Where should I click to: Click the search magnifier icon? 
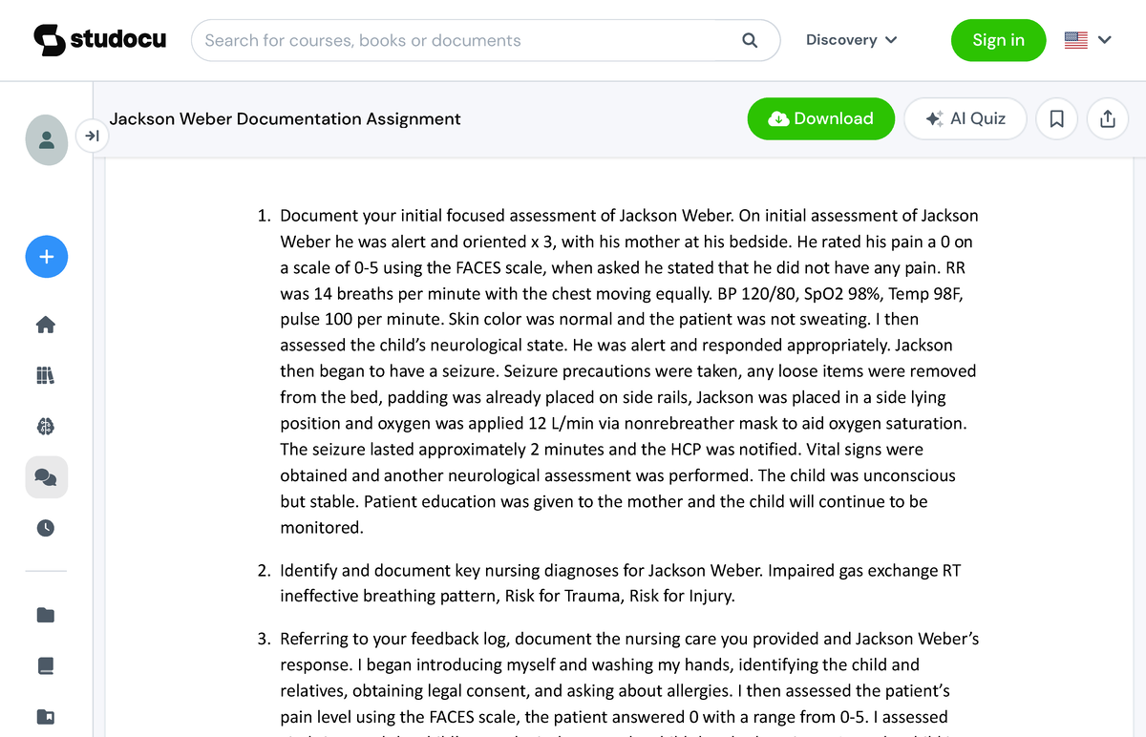(749, 40)
